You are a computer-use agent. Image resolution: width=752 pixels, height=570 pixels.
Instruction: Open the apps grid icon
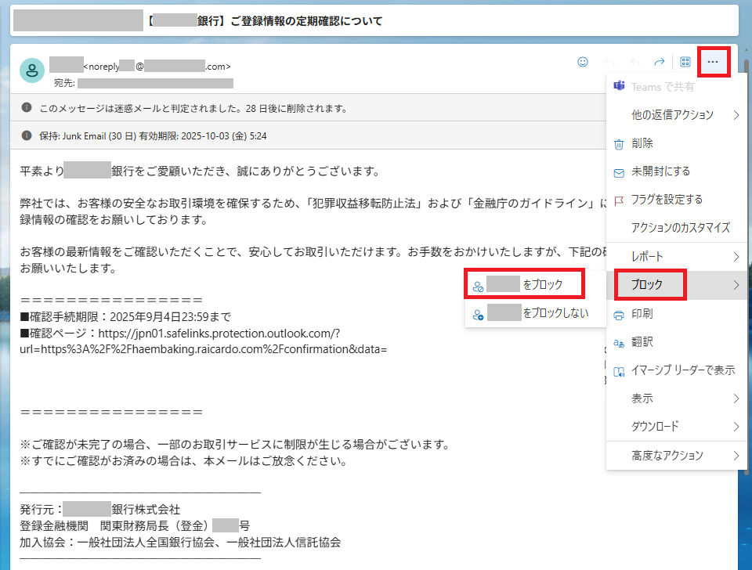pyautogui.click(x=685, y=62)
